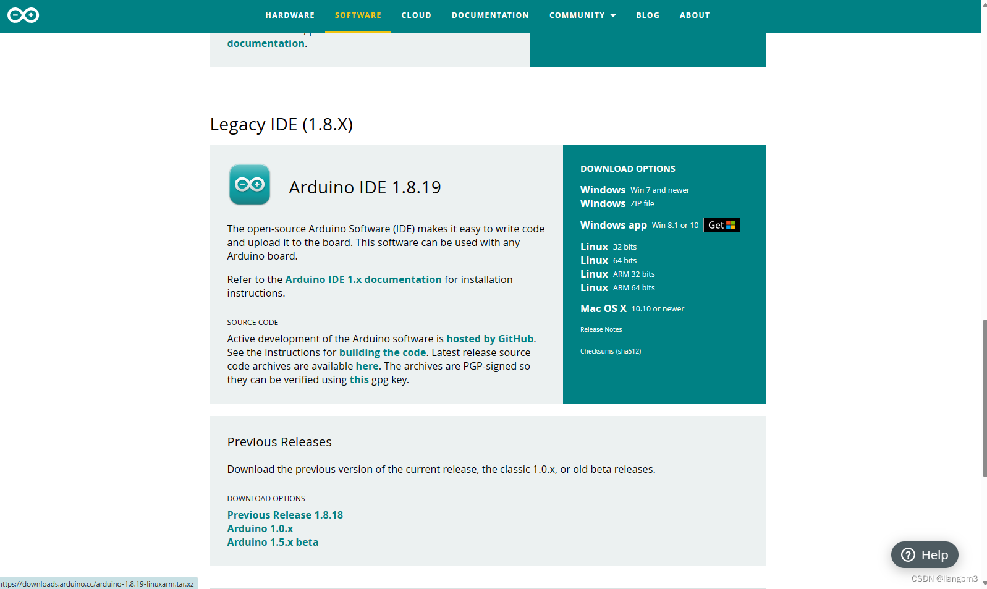Click the page vertical scrollbar thumb
The height and width of the screenshot is (589, 987).
pyautogui.click(x=984, y=398)
